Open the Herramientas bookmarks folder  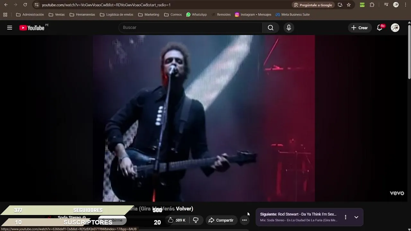point(83,14)
